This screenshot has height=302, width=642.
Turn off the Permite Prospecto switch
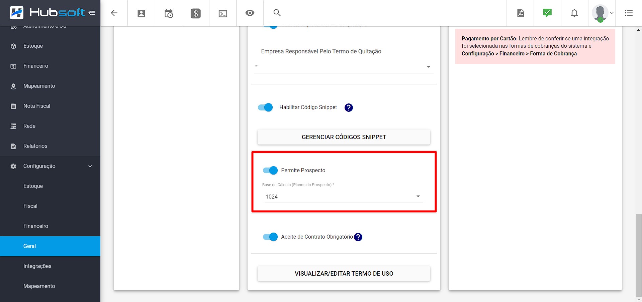(270, 171)
